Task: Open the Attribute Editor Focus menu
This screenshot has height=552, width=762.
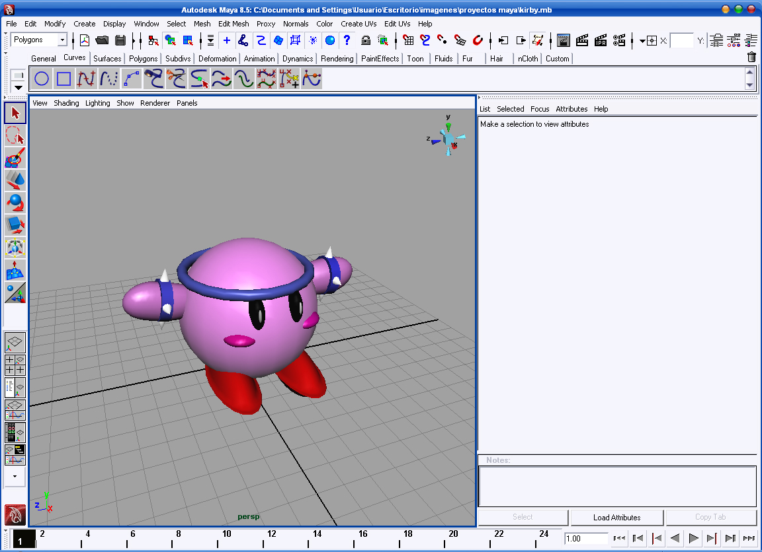Action: coord(540,109)
